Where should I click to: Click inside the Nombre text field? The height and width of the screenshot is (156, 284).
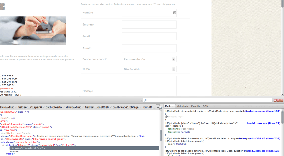149,13
